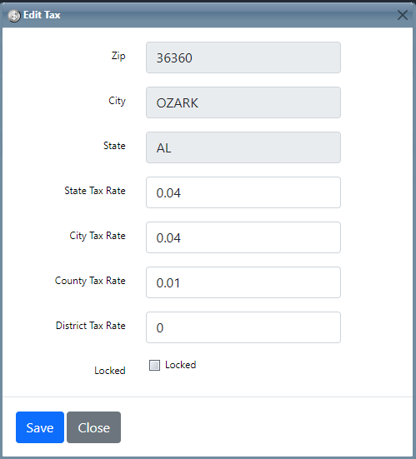Click the Zip field label
This screenshot has width=416, height=459.
pos(118,56)
